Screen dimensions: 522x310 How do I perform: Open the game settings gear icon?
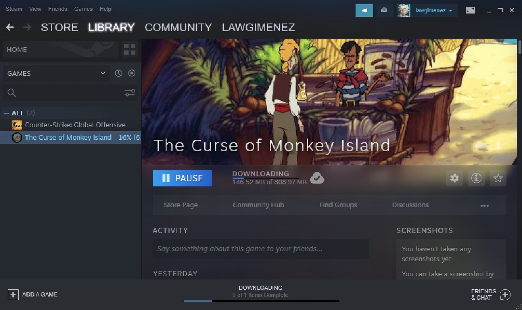click(x=454, y=178)
